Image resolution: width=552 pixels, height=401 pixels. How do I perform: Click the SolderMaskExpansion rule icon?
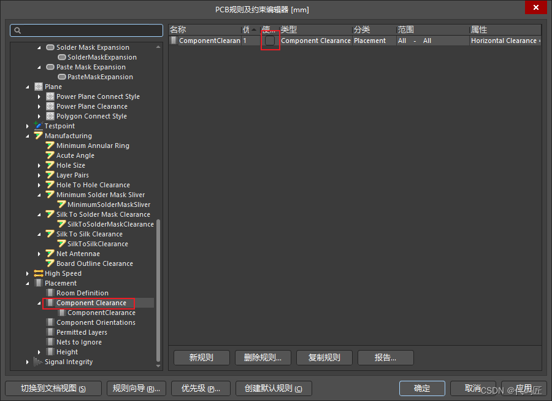[62, 57]
